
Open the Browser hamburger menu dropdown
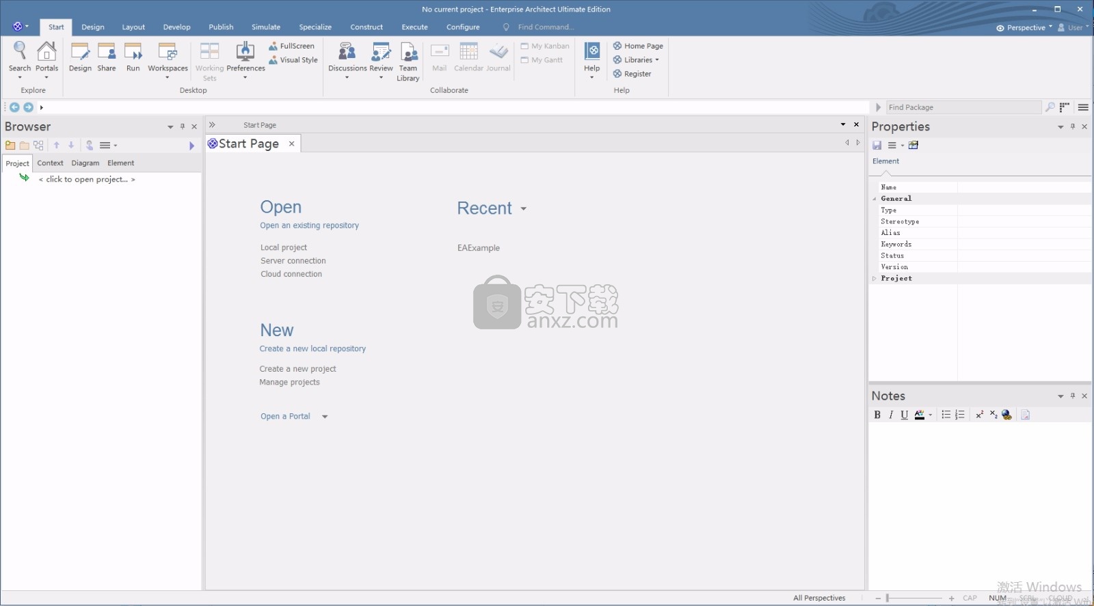108,146
